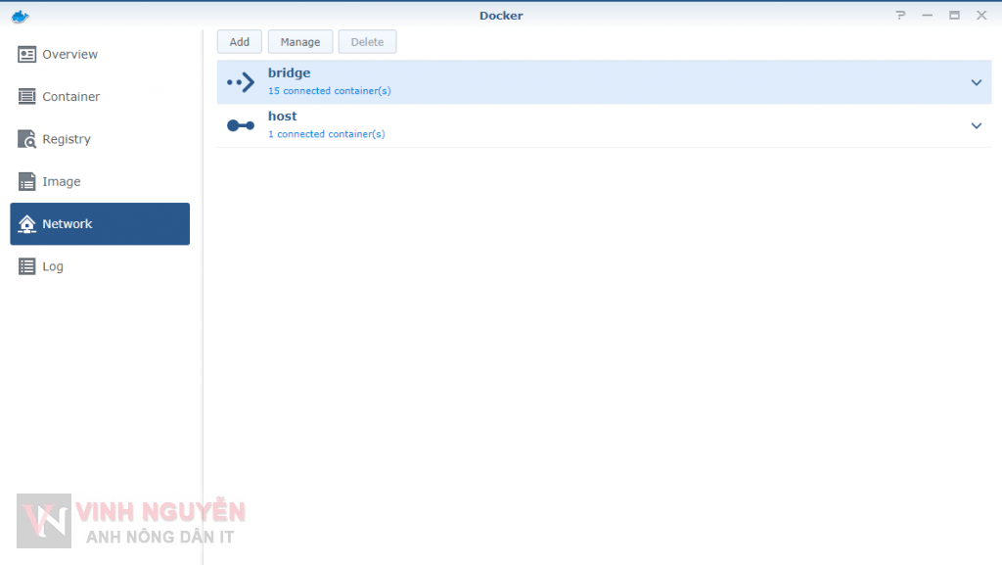Open the Log icon in the sidebar
This screenshot has height=565, width=1002.
pos(27,266)
